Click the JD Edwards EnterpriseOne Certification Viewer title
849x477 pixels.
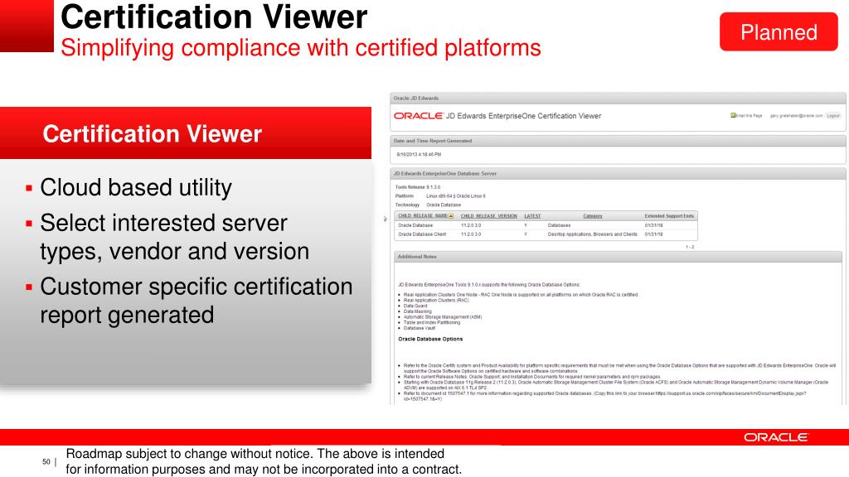(524, 116)
